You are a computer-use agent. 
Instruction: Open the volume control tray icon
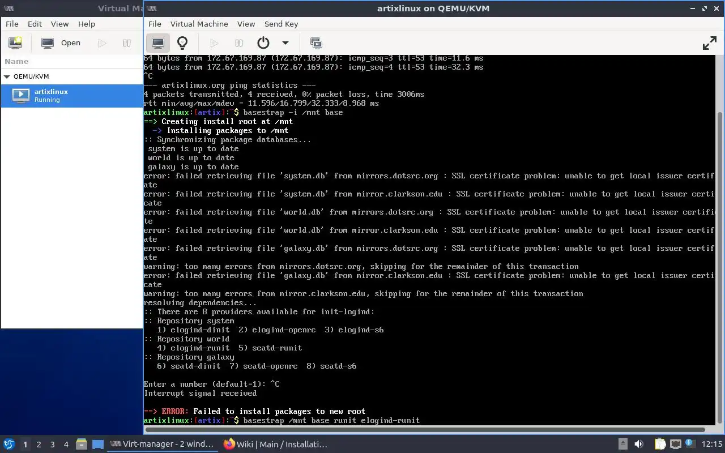tap(639, 445)
